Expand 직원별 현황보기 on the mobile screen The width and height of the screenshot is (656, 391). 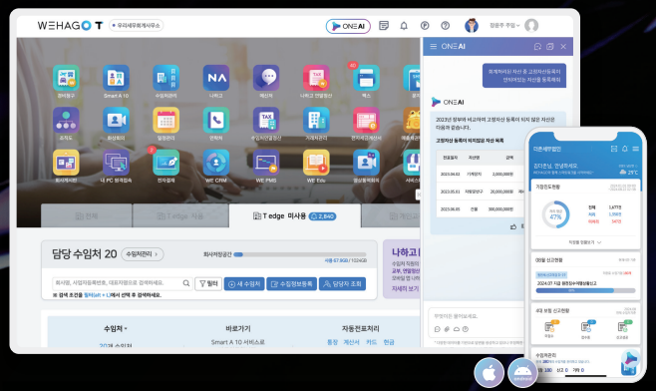tap(584, 242)
